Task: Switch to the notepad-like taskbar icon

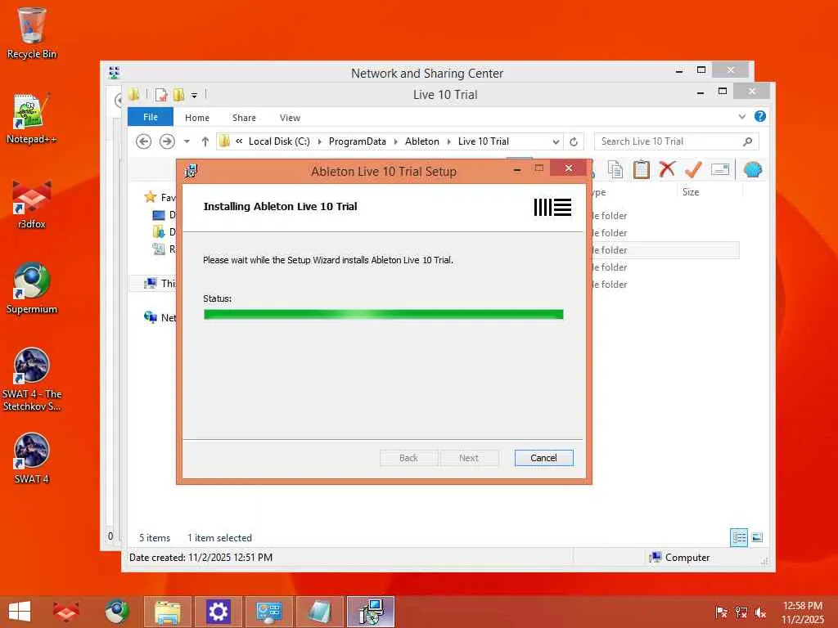Action: pyautogui.click(x=320, y=612)
